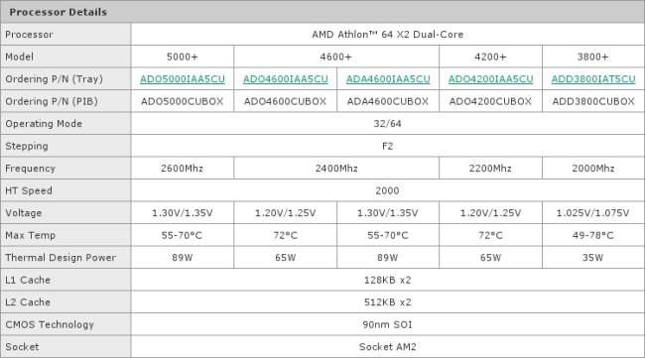The width and height of the screenshot is (645, 358).
Task: Click the 35W thermal design power cell
Action: click(x=592, y=258)
